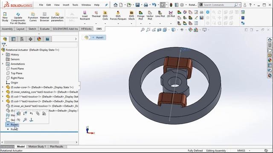Open the MMGS units dropdown
This screenshot has width=273, height=153.
tap(250, 150)
